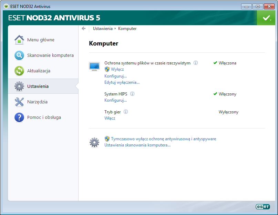Open Konfiguruj under real-time file protection
278x215 pixels.
click(x=116, y=76)
